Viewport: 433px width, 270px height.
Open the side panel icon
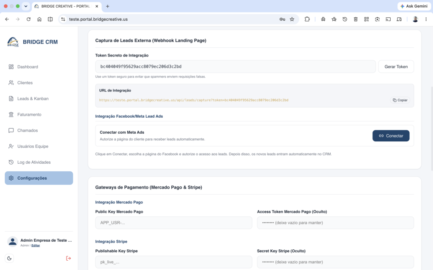pyautogui.click(x=50, y=19)
